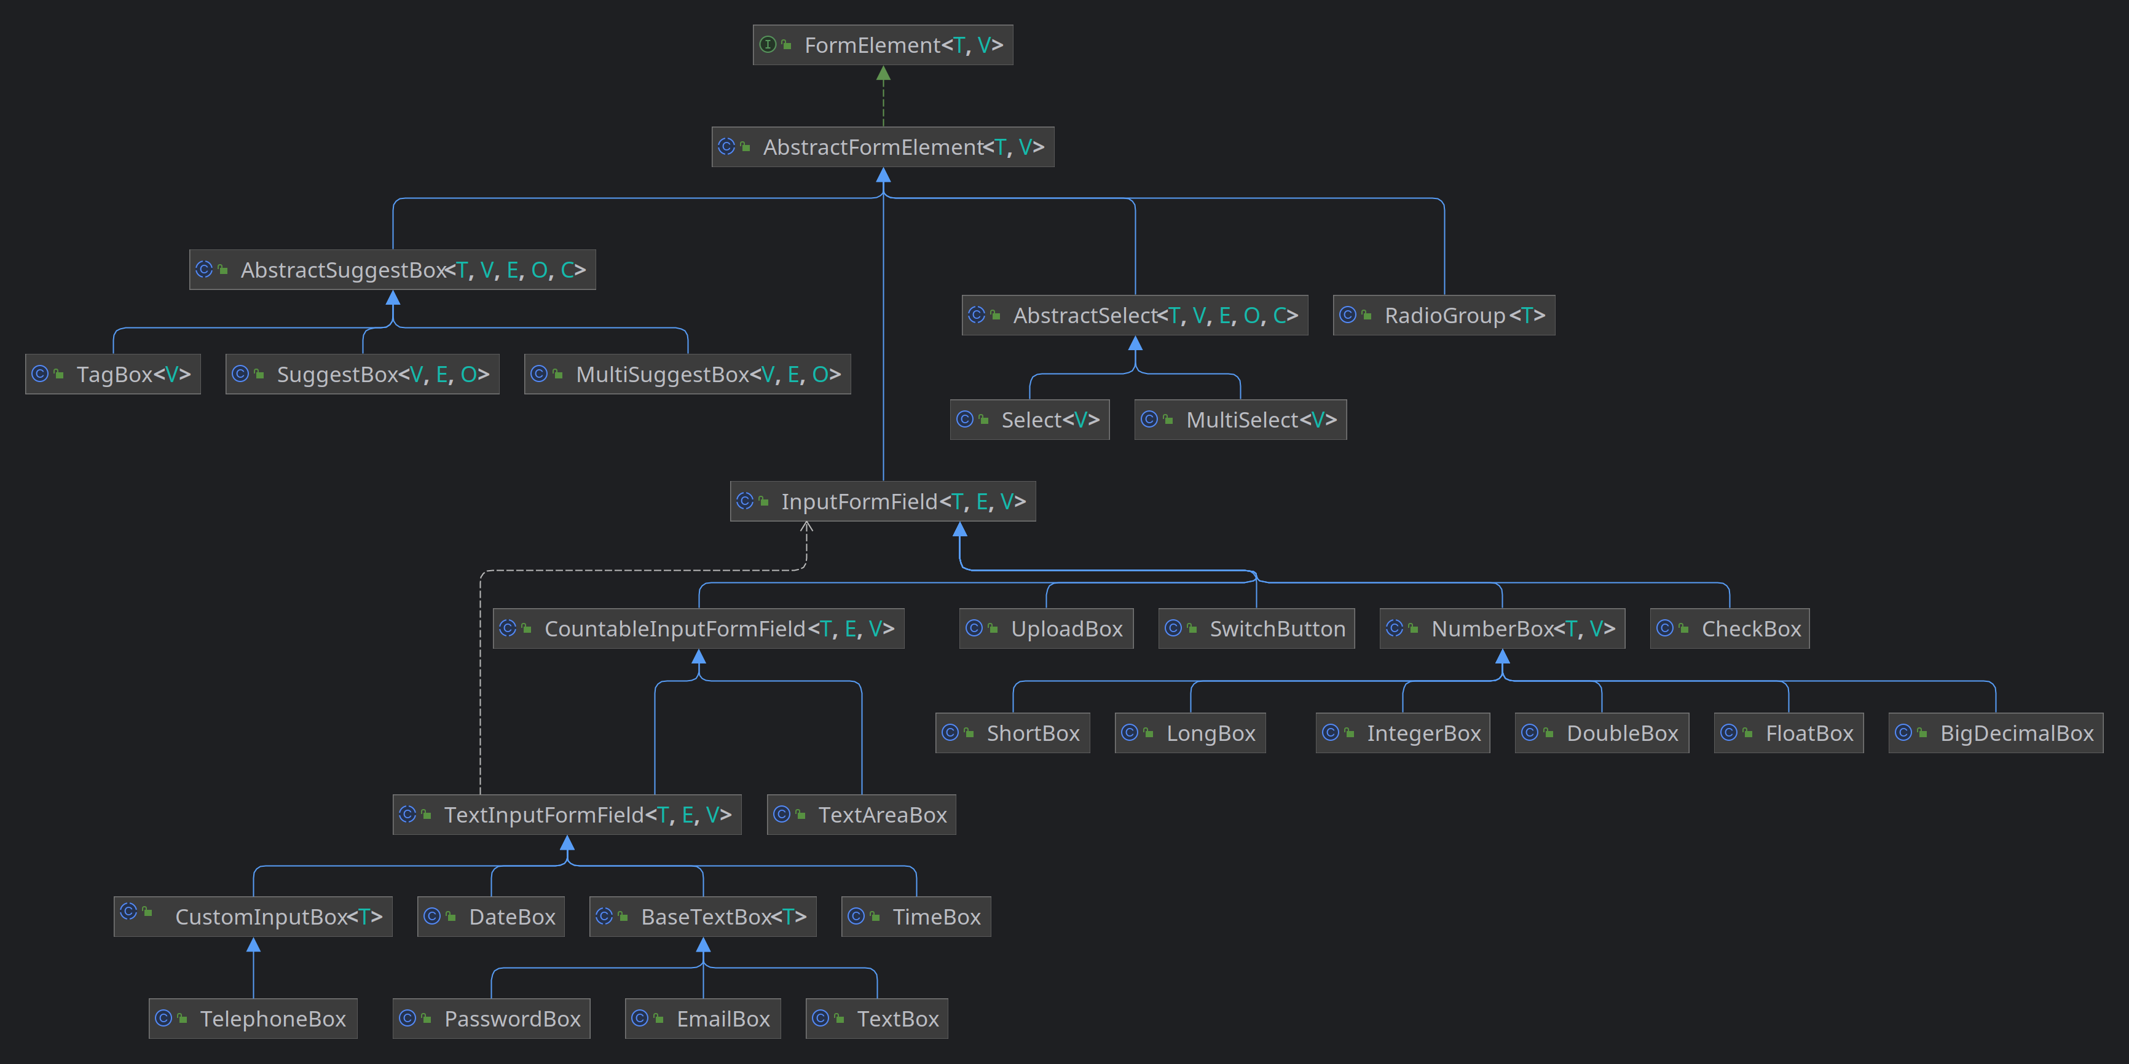The height and width of the screenshot is (1064, 2129).
Task: Click the interface icon on FormElement
Action: pyautogui.click(x=769, y=45)
